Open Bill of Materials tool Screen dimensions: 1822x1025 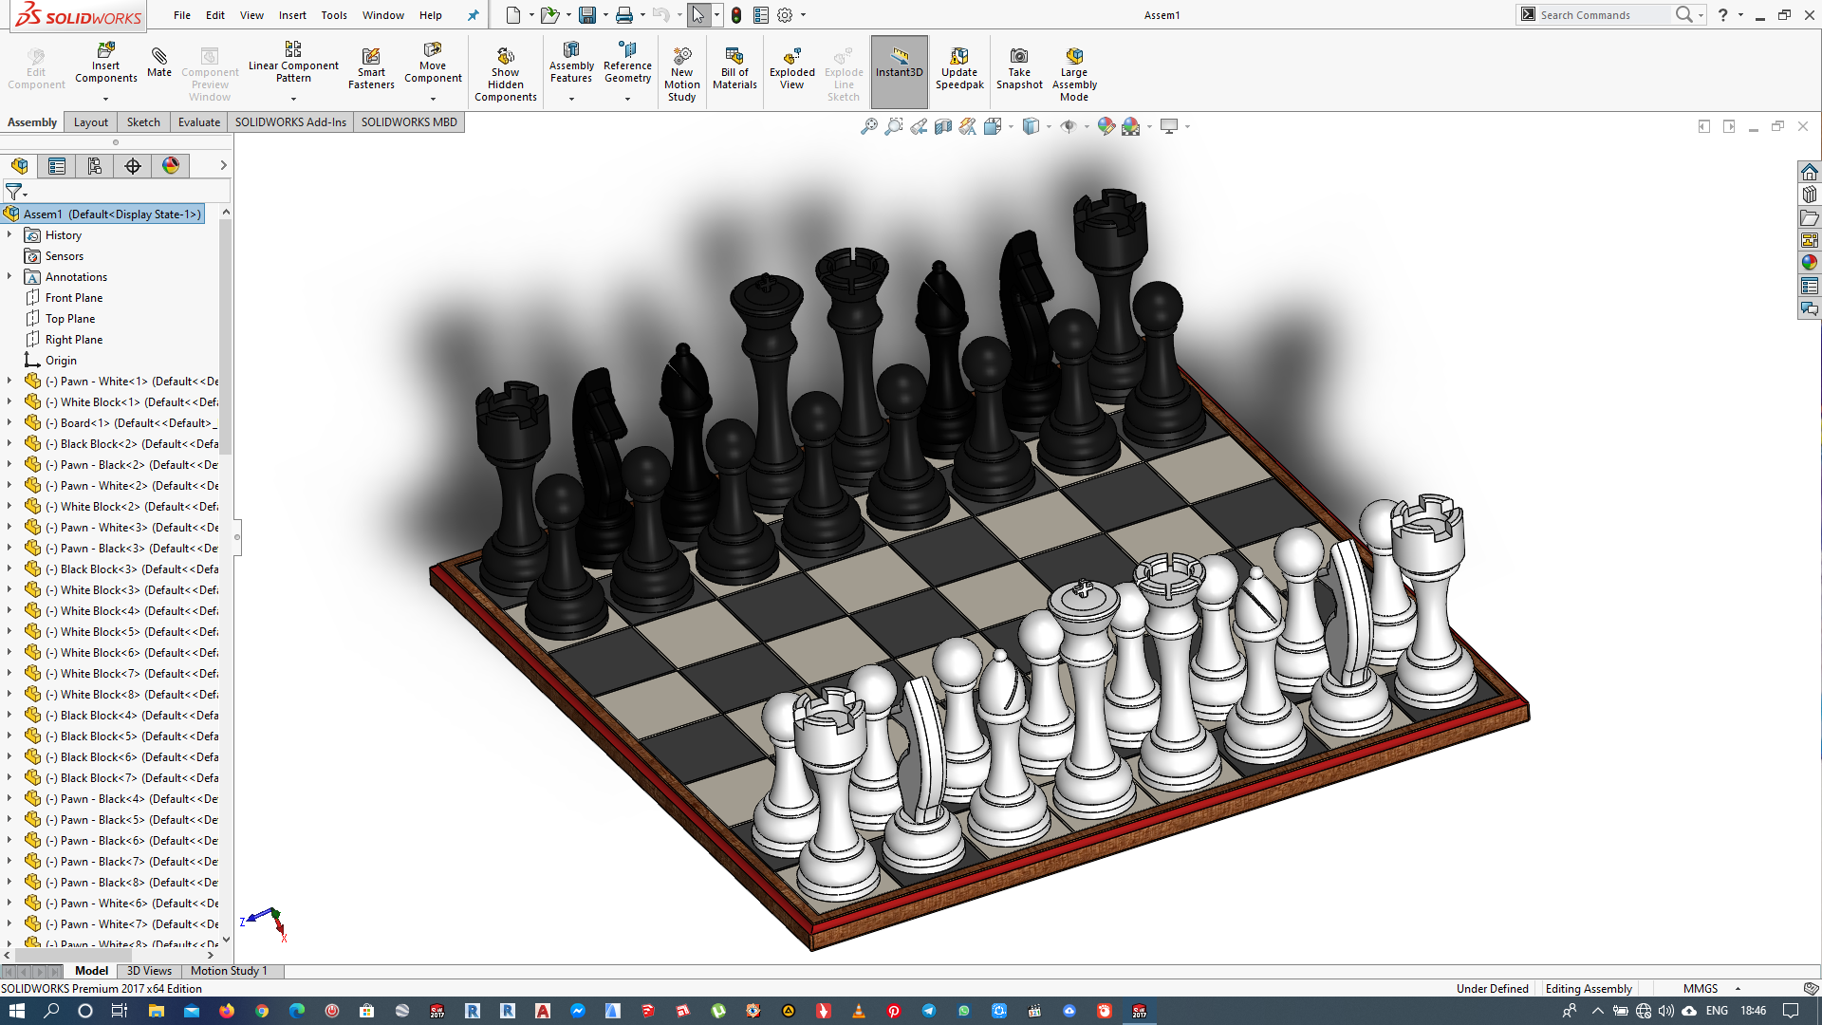[x=734, y=68]
